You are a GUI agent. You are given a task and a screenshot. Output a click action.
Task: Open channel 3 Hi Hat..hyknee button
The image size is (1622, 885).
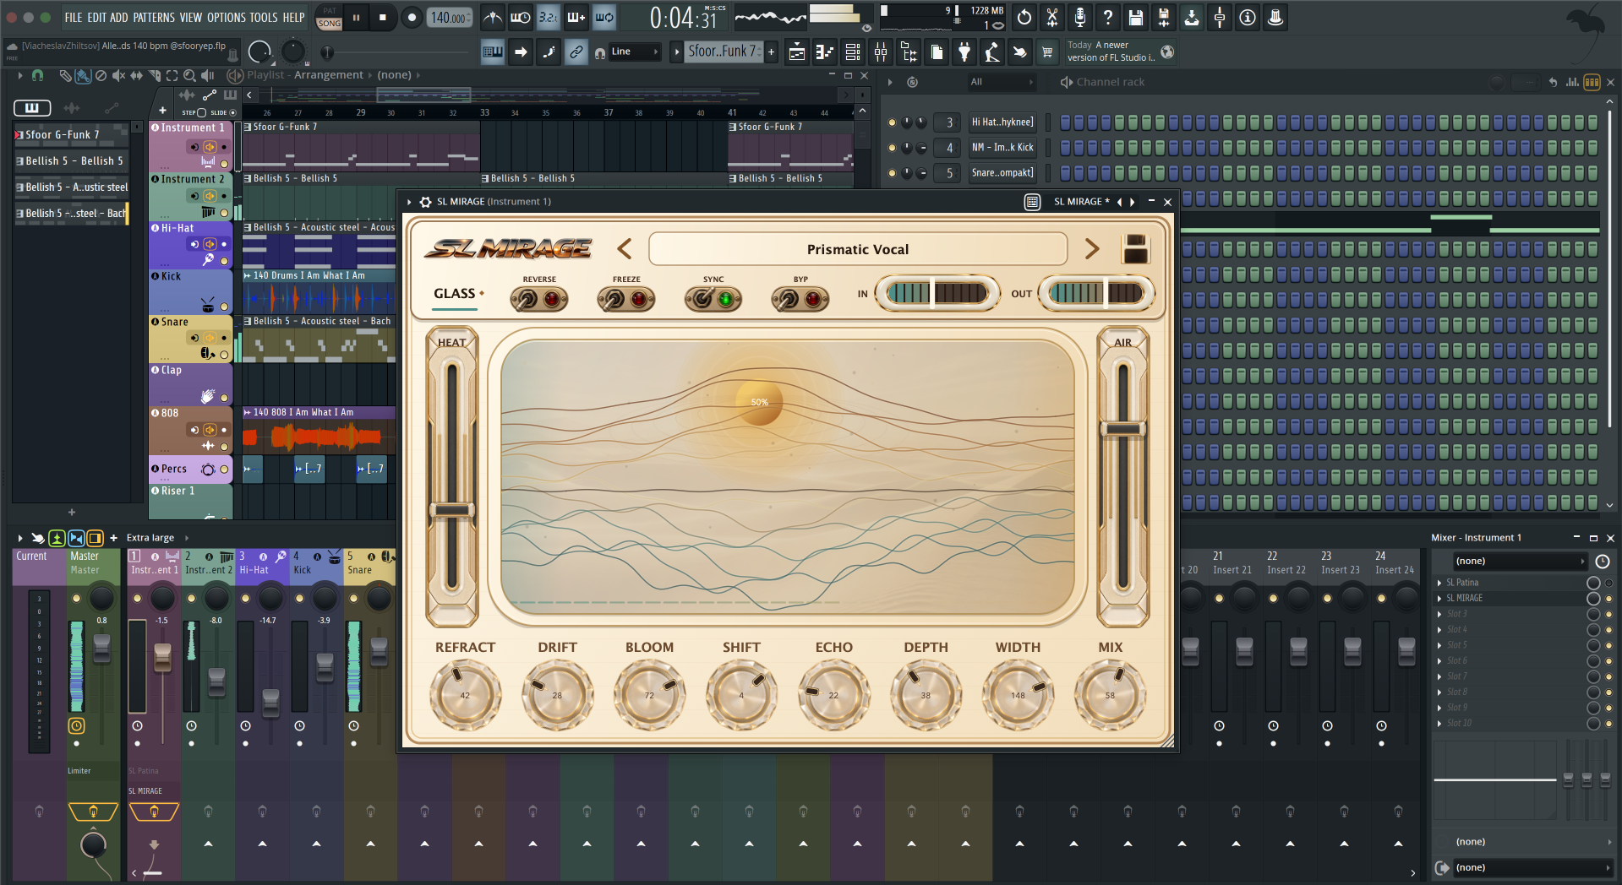click(1002, 122)
